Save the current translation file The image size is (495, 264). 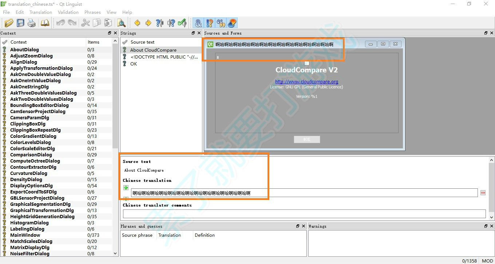pyautogui.click(x=20, y=23)
